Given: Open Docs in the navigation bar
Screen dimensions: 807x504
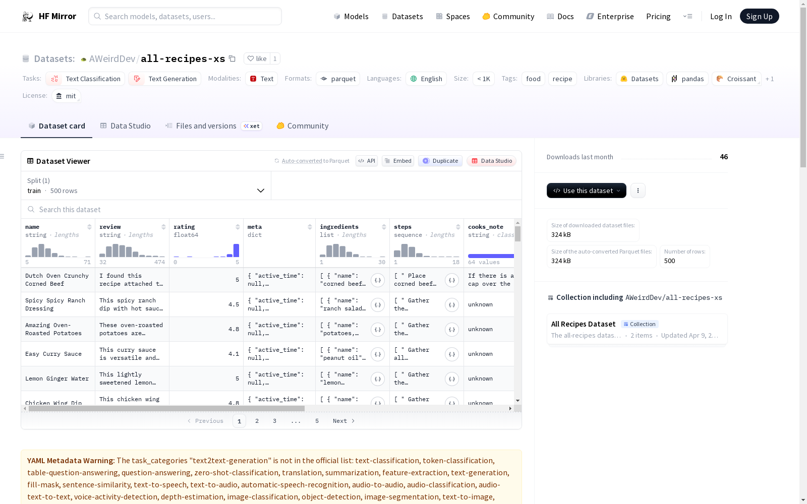Looking at the screenshot, I should pos(560,17).
